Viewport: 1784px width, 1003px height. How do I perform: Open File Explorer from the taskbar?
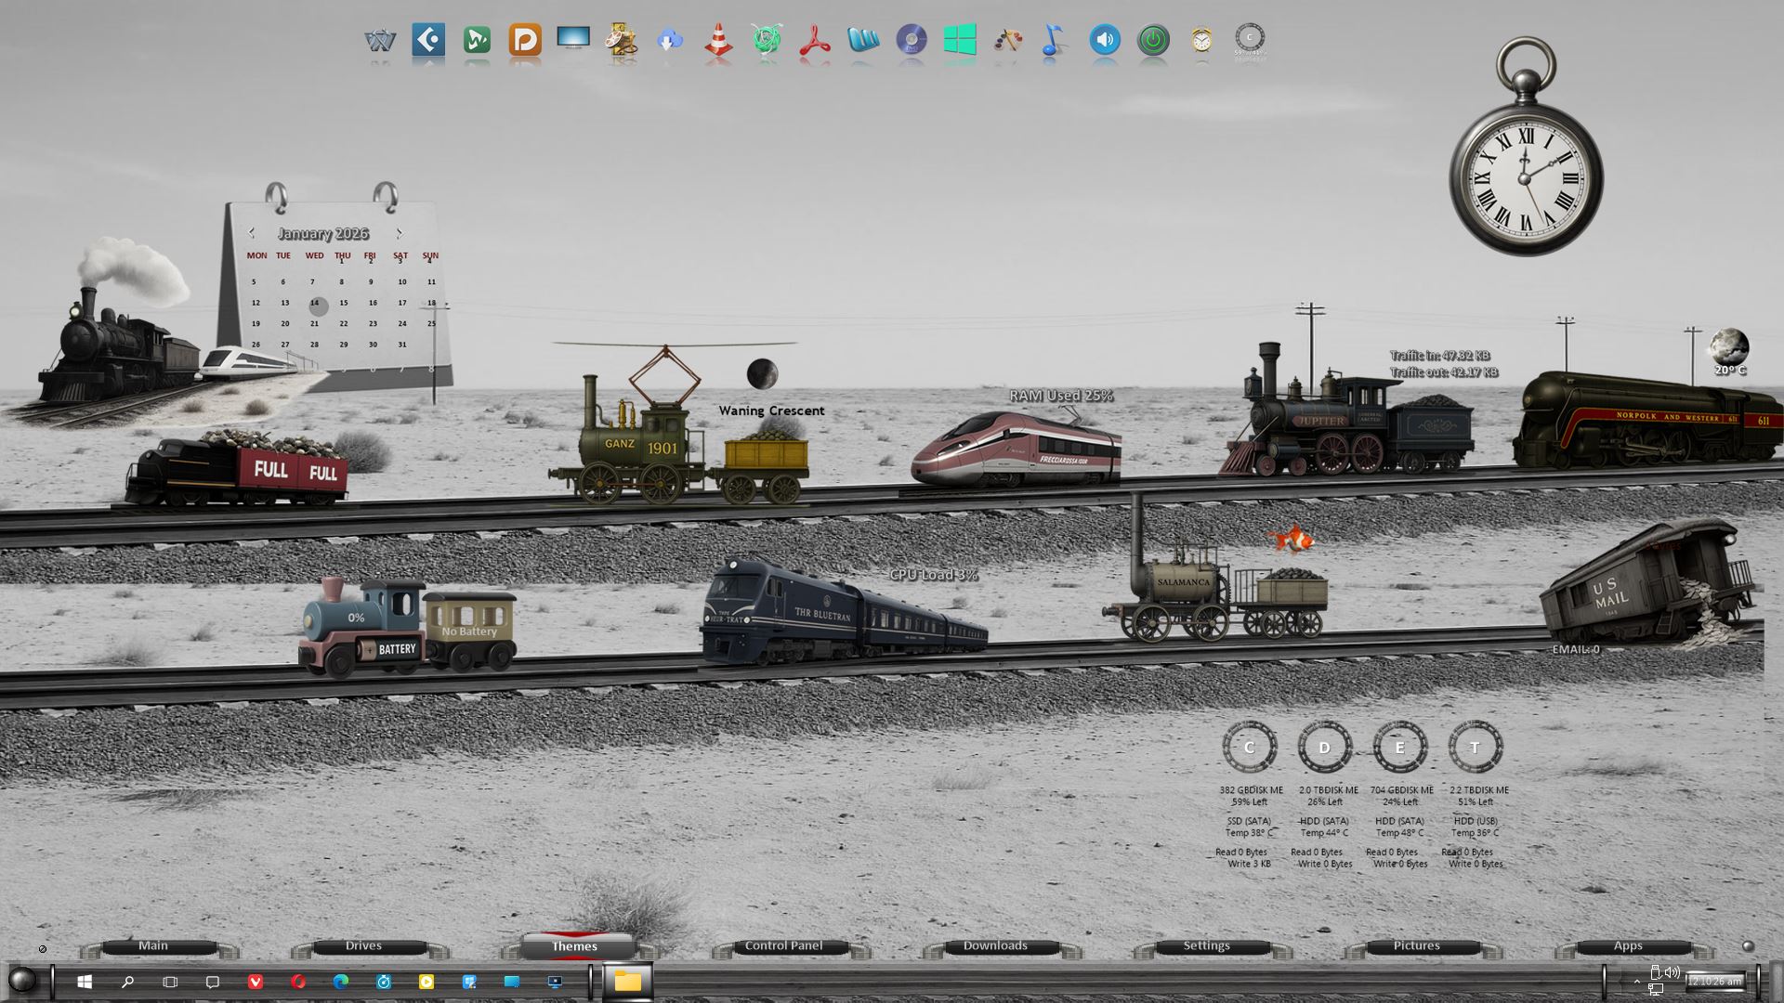tap(628, 982)
